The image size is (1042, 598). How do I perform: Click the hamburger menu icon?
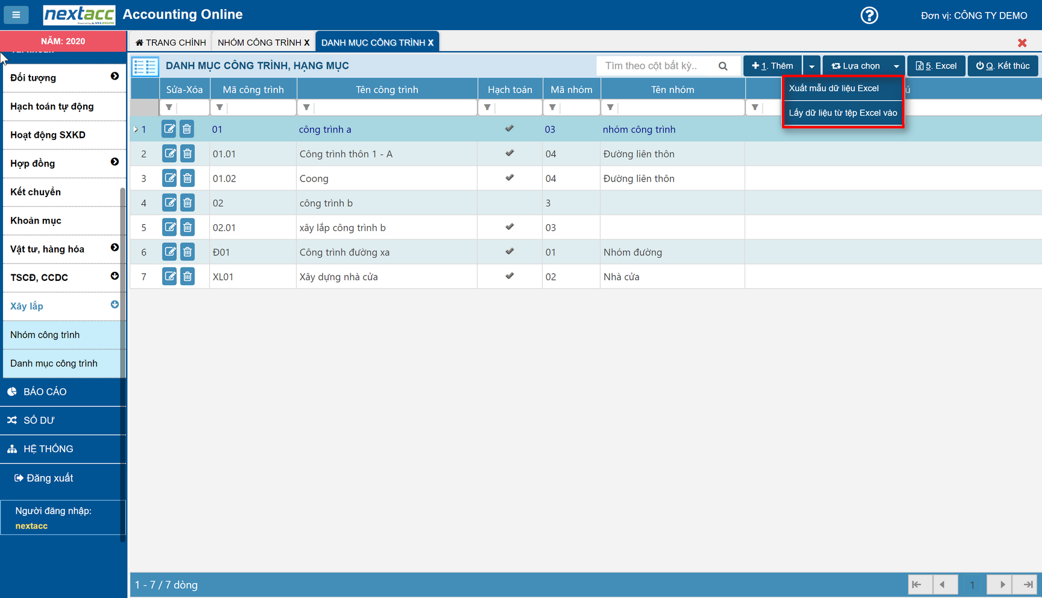point(16,14)
